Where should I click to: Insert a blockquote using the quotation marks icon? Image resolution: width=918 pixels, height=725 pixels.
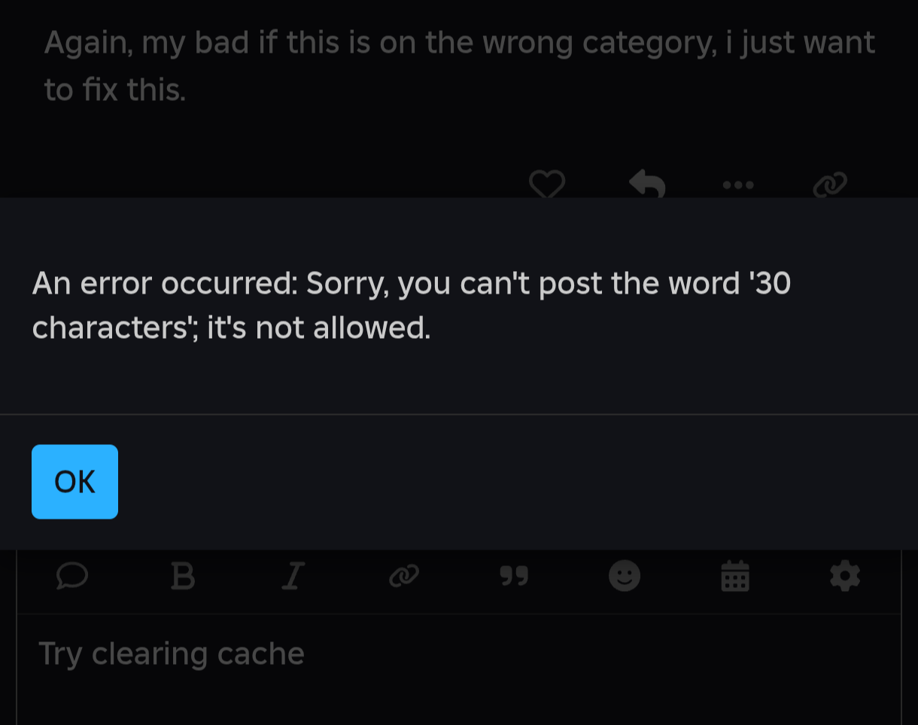pyautogui.click(x=514, y=577)
